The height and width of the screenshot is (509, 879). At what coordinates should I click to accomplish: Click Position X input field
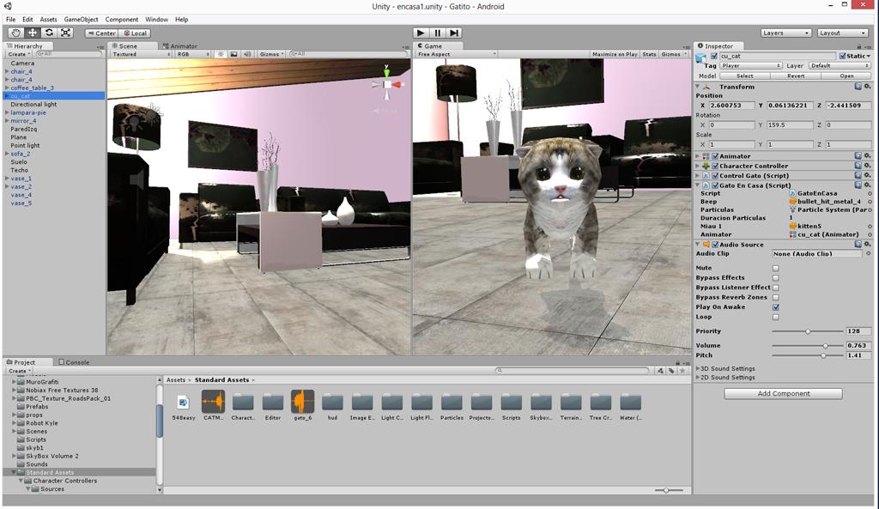click(x=731, y=106)
